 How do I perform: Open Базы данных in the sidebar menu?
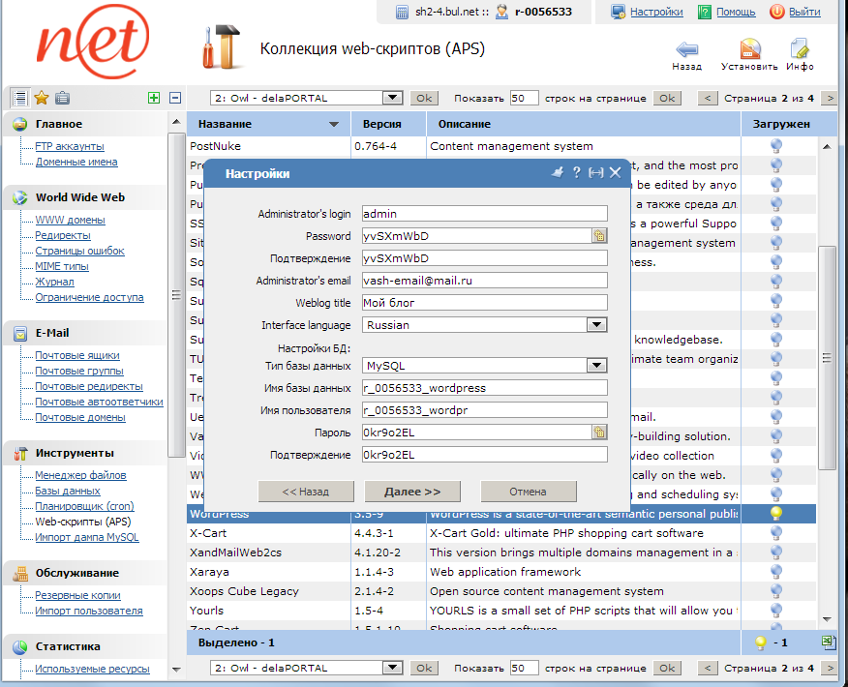tap(68, 491)
